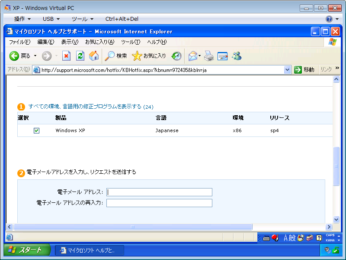Click the Virtual PC icon in the title bar
Viewport: 346px width, 260px height.
pos(7,8)
